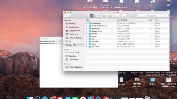
Task: Select the list view toggle button
Action: click(92, 16)
